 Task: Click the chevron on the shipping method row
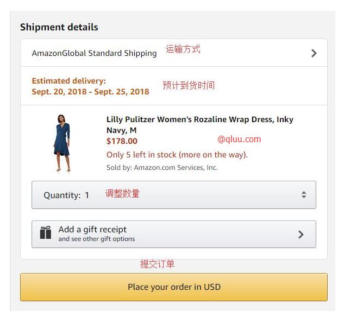point(314,53)
